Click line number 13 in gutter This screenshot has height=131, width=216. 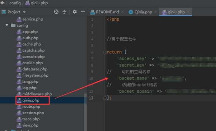[91, 98]
